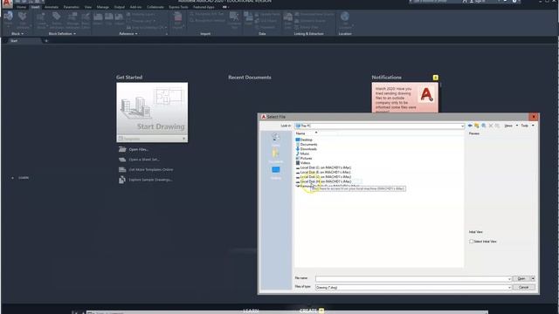
Task: Switch to the Output ribbon tab
Action: (120, 7)
